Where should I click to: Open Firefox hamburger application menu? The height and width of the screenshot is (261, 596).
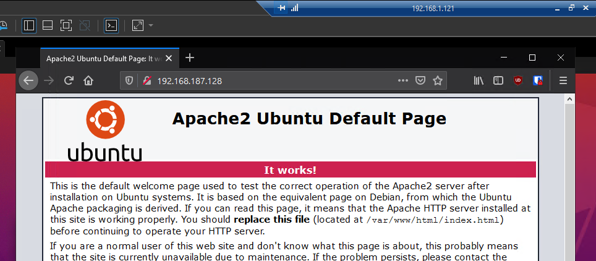563,80
